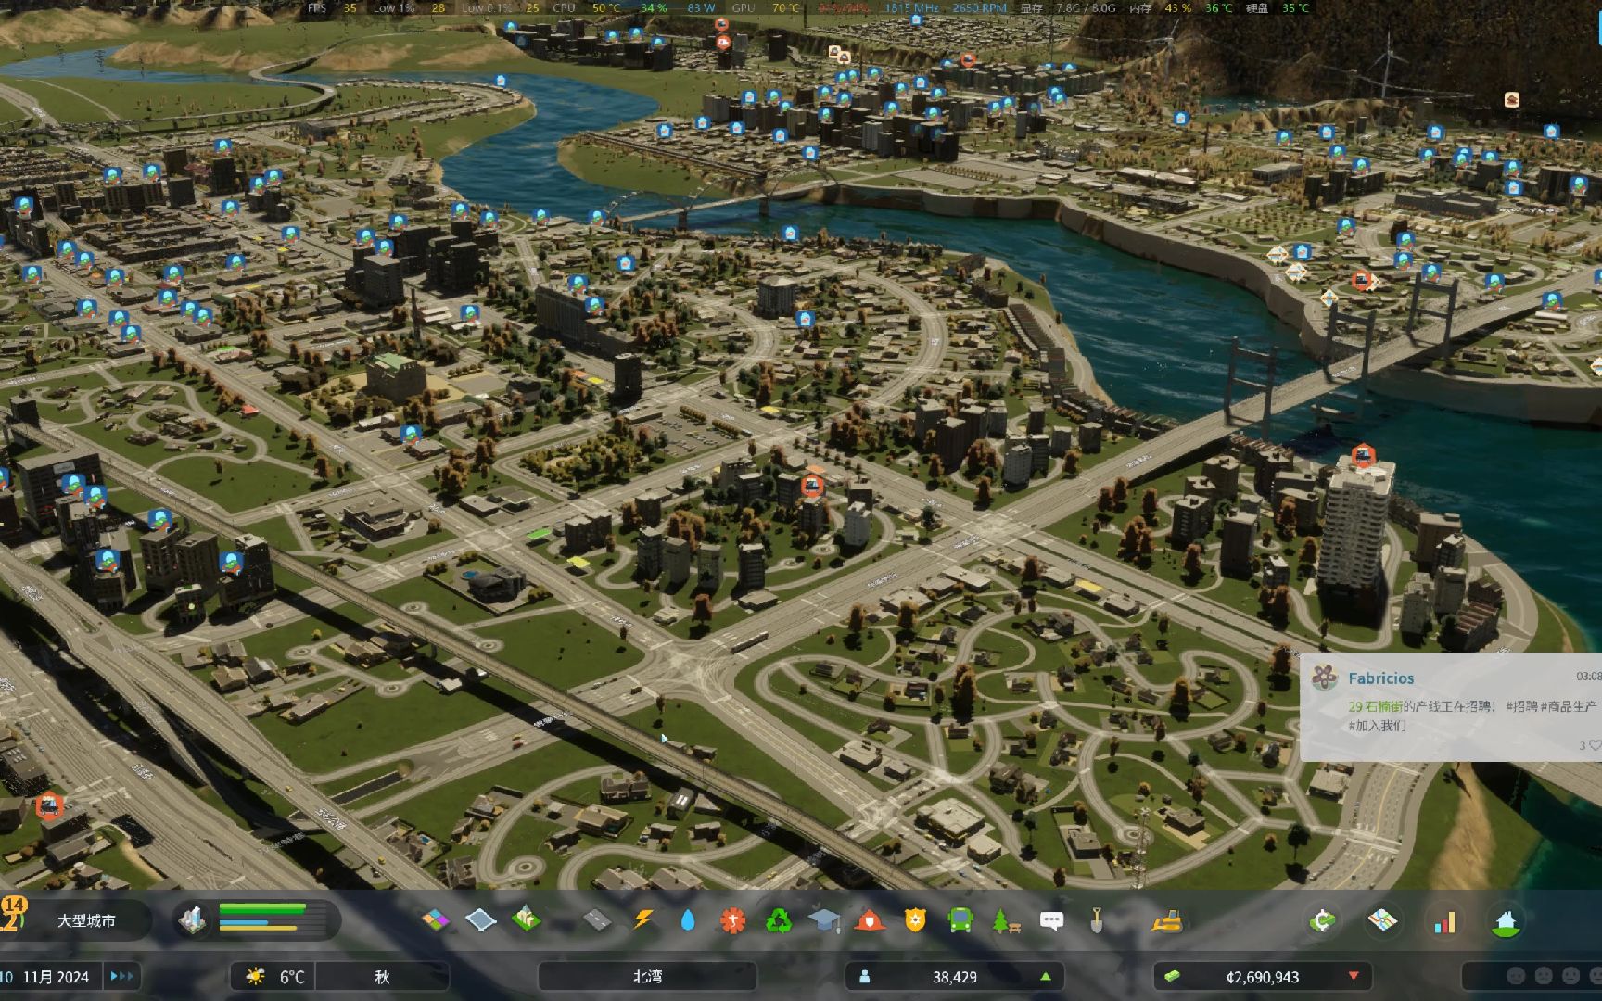Click the 1815 MHz overlay readout
Viewport: 1602px width, 1001px height.
[x=911, y=7]
